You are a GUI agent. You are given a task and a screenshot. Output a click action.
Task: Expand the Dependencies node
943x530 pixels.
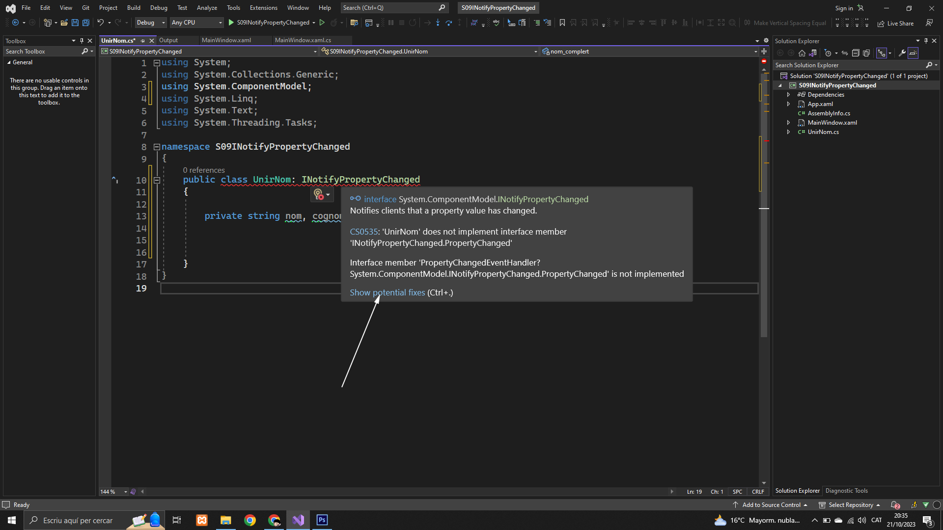[x=788, y=95]
